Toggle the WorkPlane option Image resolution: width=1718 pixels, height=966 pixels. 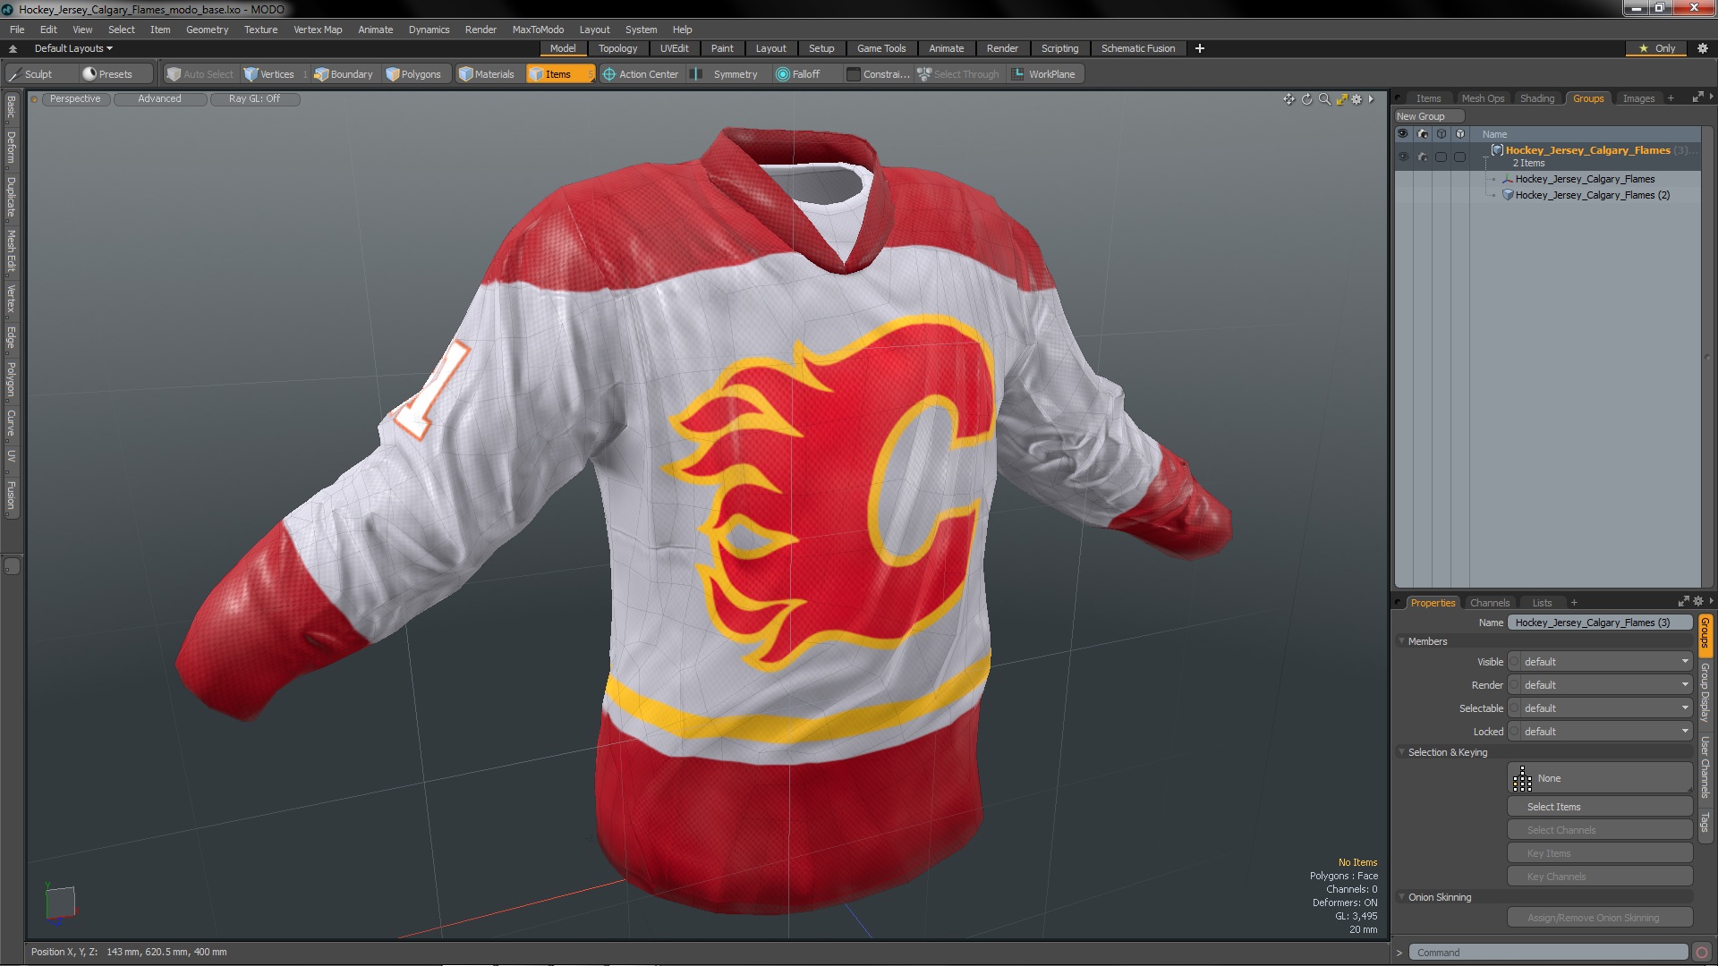click(x=1044, y=74)
